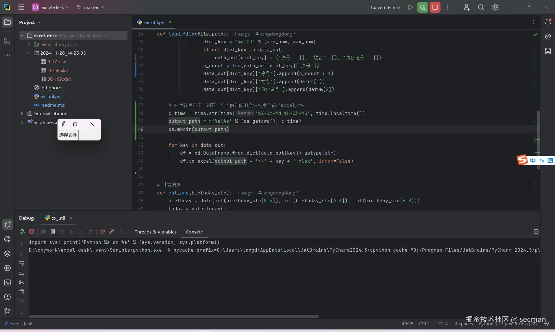Toggle scroll to end of console output
Screen dimensions: 555x332
click(22, 273)
